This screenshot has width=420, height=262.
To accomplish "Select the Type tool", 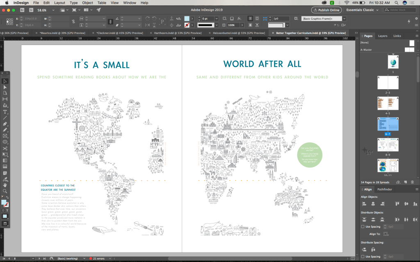I will 5,111.
